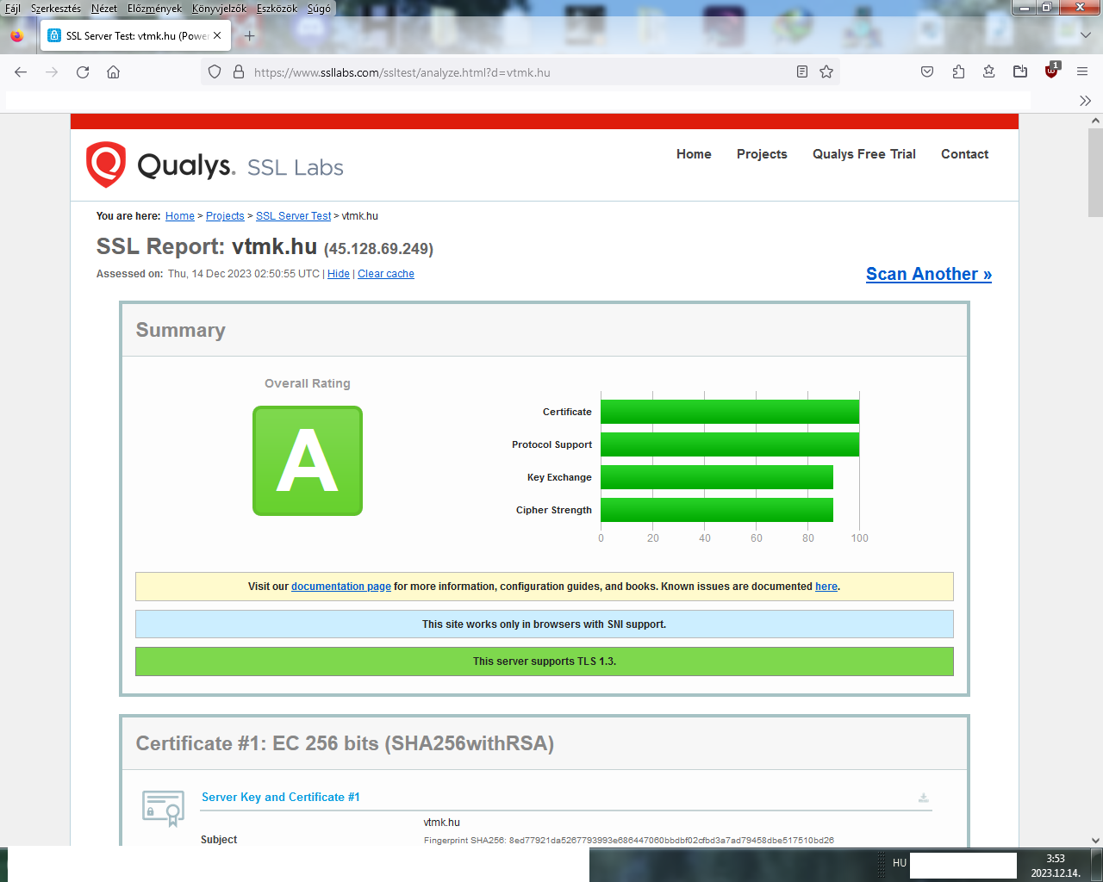Open the bookmarks star-tray toolbar icon
This screenshot has height=882, width=1103.
coord(989,72)
